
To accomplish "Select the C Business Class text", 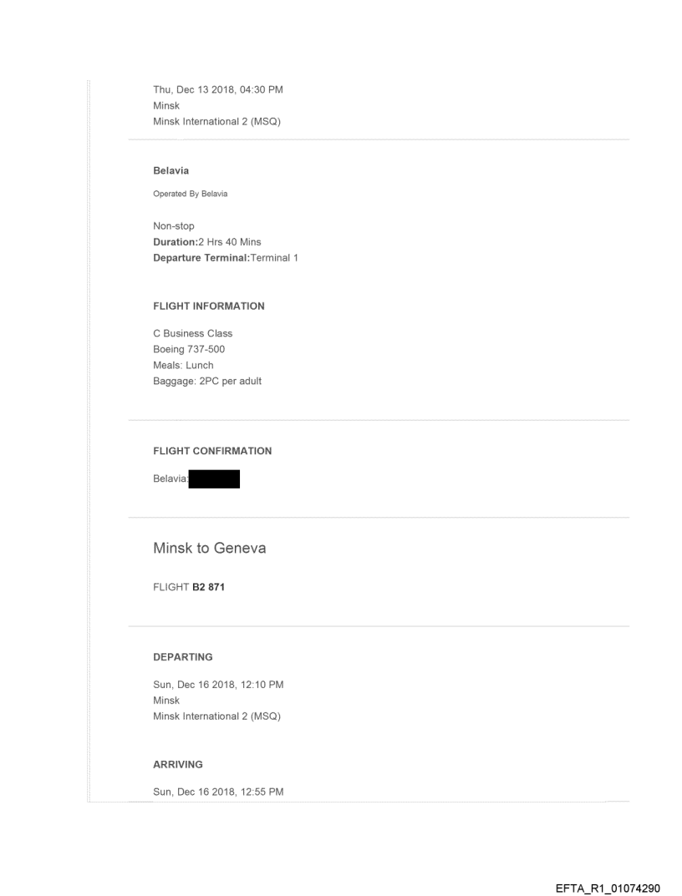I will (x=192, y=333).
